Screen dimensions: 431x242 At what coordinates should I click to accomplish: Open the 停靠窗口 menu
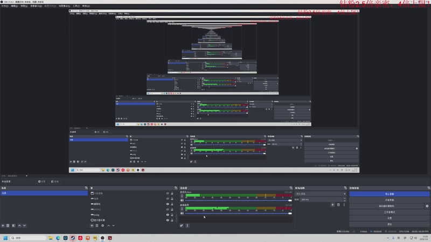(36, 6)
